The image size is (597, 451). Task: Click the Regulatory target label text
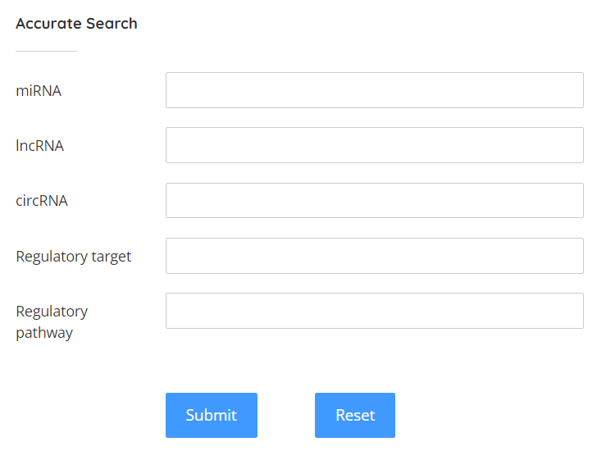[74, 257]
